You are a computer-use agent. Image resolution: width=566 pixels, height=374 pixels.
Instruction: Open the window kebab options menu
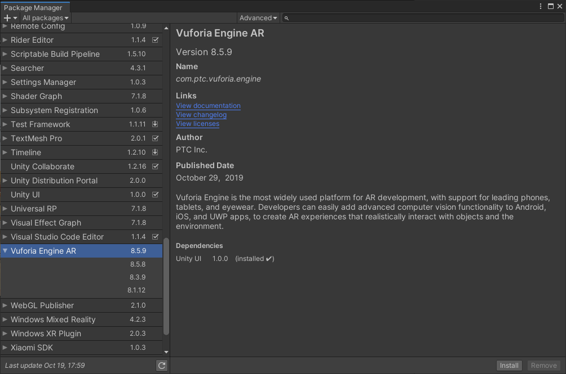(x=541, y=6)
